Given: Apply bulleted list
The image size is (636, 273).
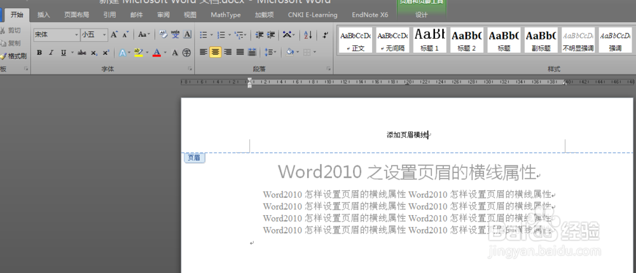Looking at the screenshot, I should click(x=204, y=35).
